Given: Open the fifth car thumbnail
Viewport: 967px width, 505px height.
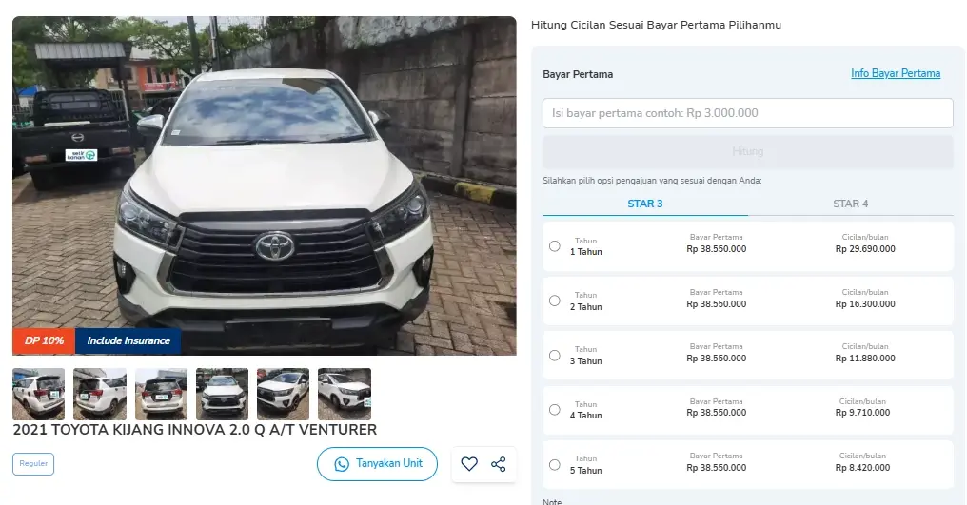Looking at the screenshot, I should (283, 394).
